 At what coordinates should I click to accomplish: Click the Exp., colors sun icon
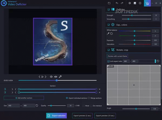(113, 25)
